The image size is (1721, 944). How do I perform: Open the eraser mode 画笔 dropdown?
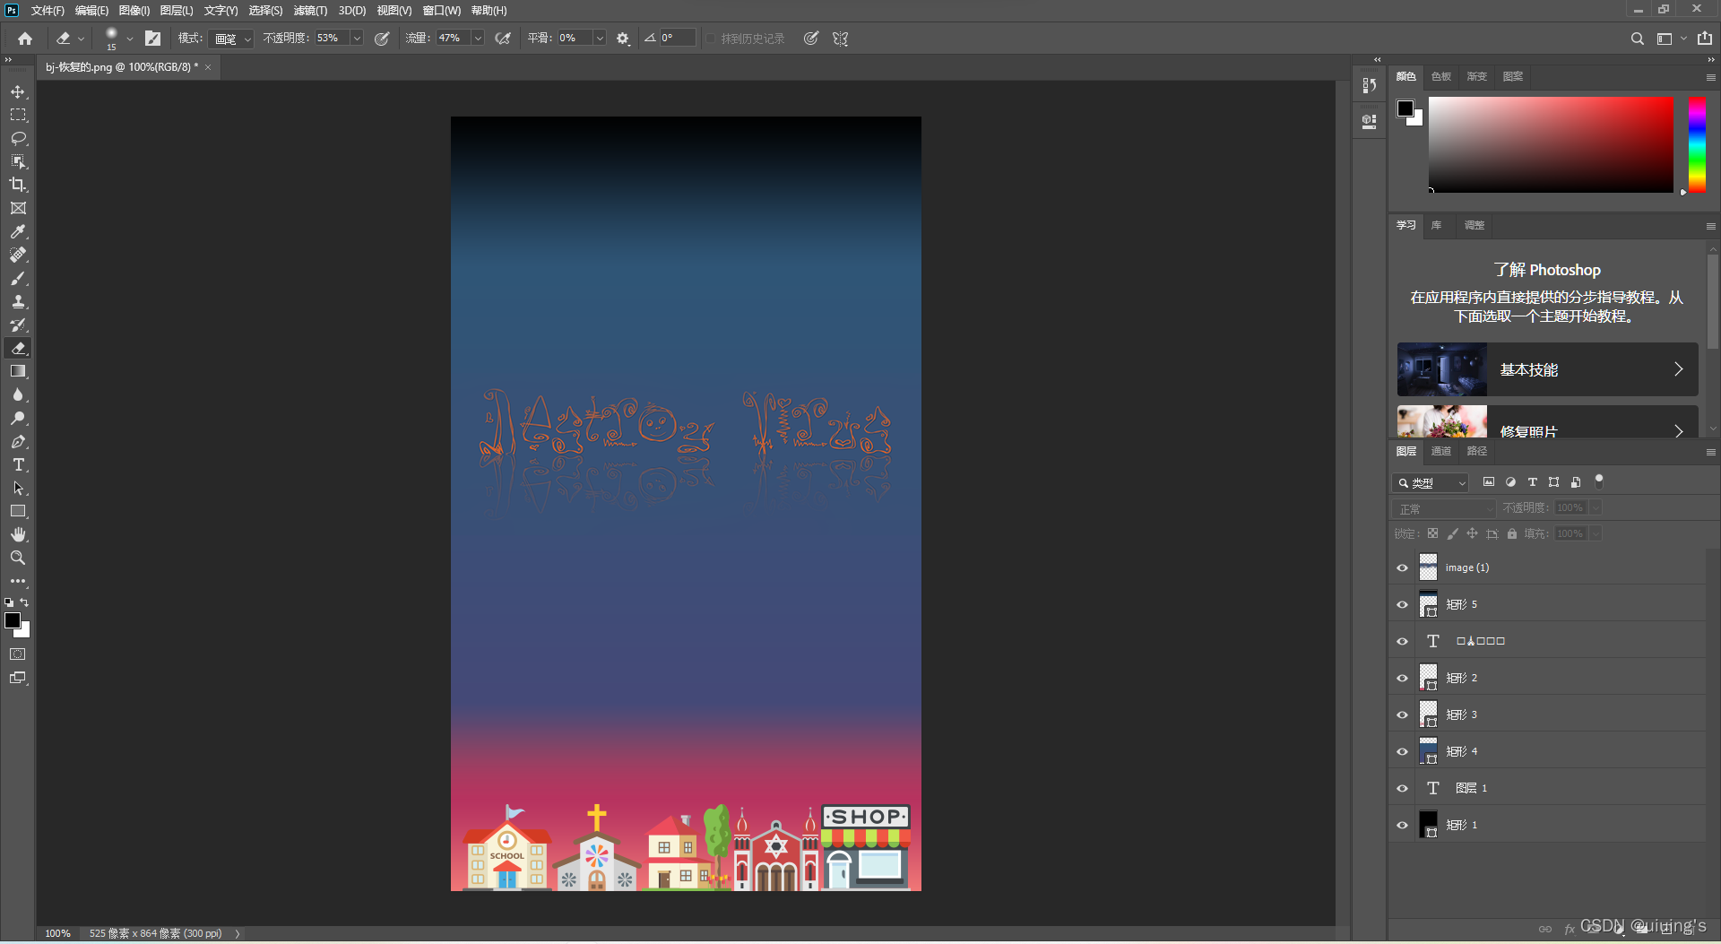coord(231,39)
